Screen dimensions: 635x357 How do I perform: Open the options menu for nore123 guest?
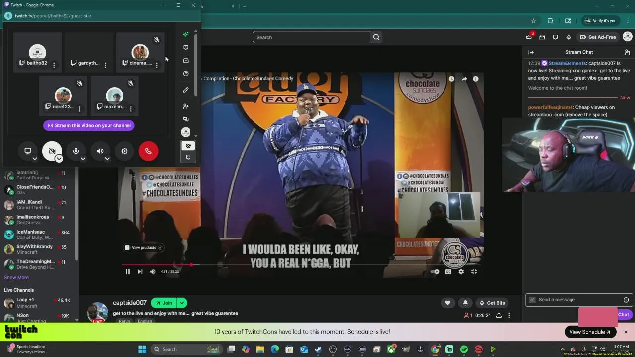80,108
